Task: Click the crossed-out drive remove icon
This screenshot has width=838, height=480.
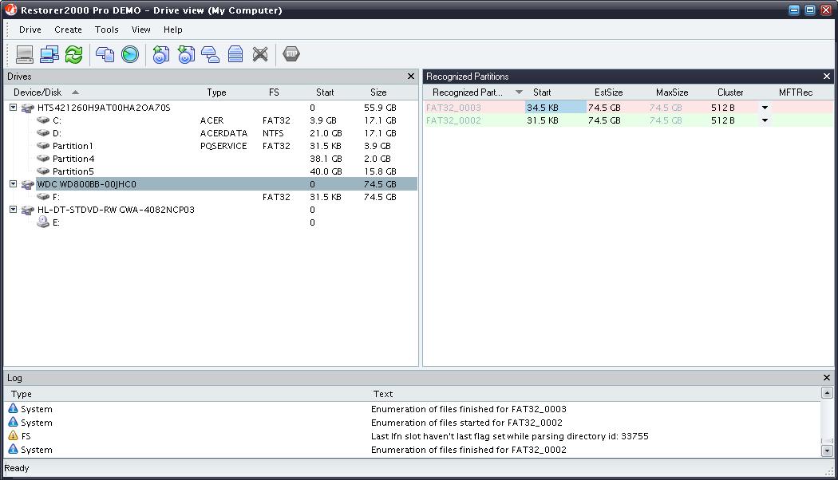Action: [x=260, y=54]
